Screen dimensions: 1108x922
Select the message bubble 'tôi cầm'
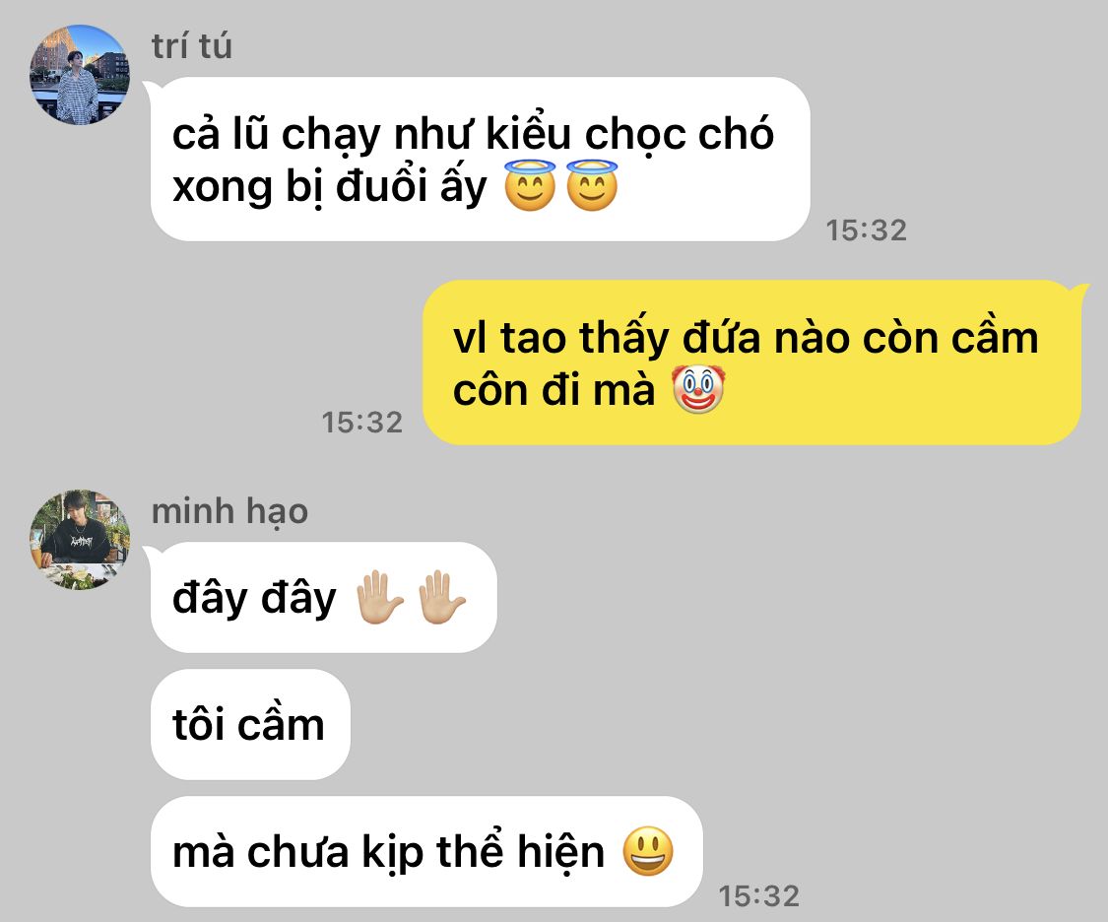pyautogui.click(x=250, y=724)
